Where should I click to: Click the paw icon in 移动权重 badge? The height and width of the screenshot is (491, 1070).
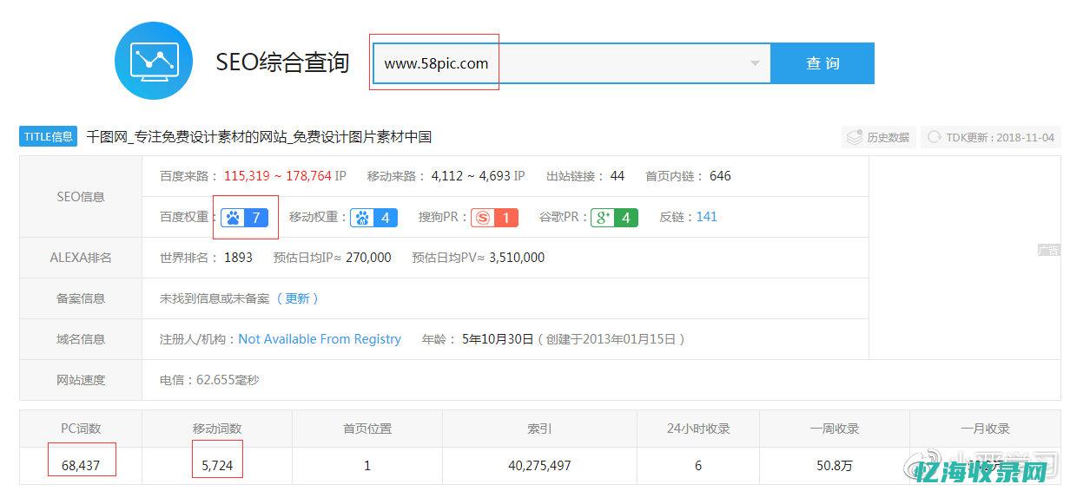coord(362,218)
